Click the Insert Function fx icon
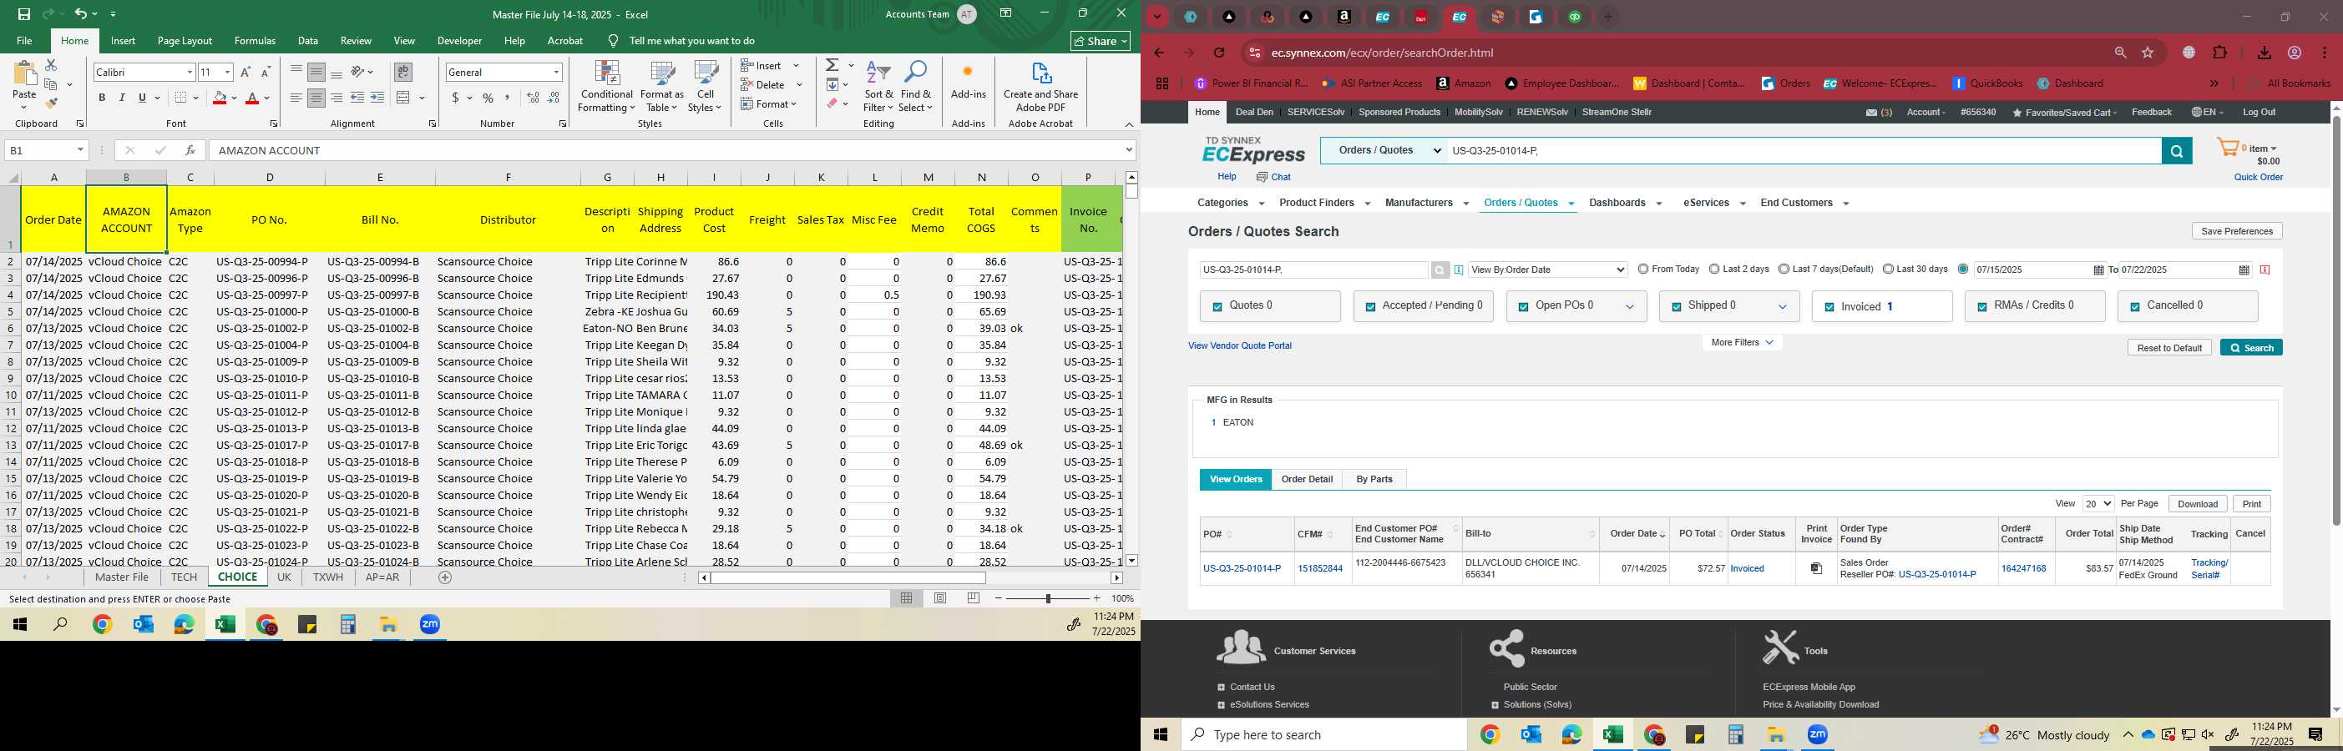This screenshot has width=2343, height=751. [x=190, y=150]
